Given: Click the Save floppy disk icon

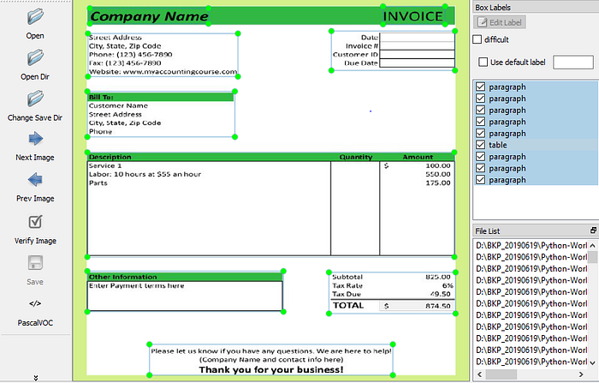Looking at the screenshot, I should [35, 263].
